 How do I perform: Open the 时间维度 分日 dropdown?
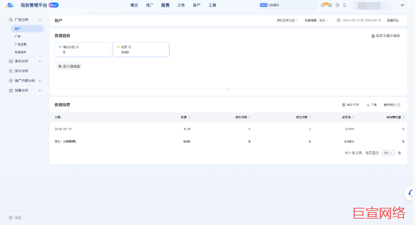[316, 20]
